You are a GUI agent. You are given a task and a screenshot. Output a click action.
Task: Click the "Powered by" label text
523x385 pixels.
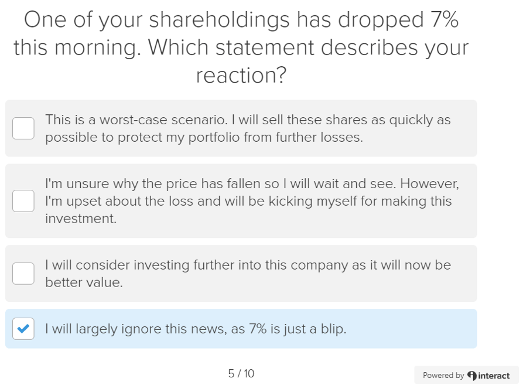coord(443,376)
